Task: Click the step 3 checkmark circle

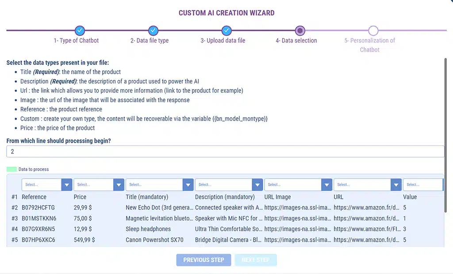Action: tap(226, 30)
